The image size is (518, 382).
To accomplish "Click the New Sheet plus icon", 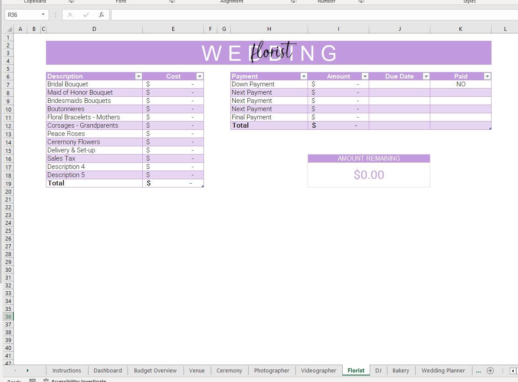I will click(491, 371).
